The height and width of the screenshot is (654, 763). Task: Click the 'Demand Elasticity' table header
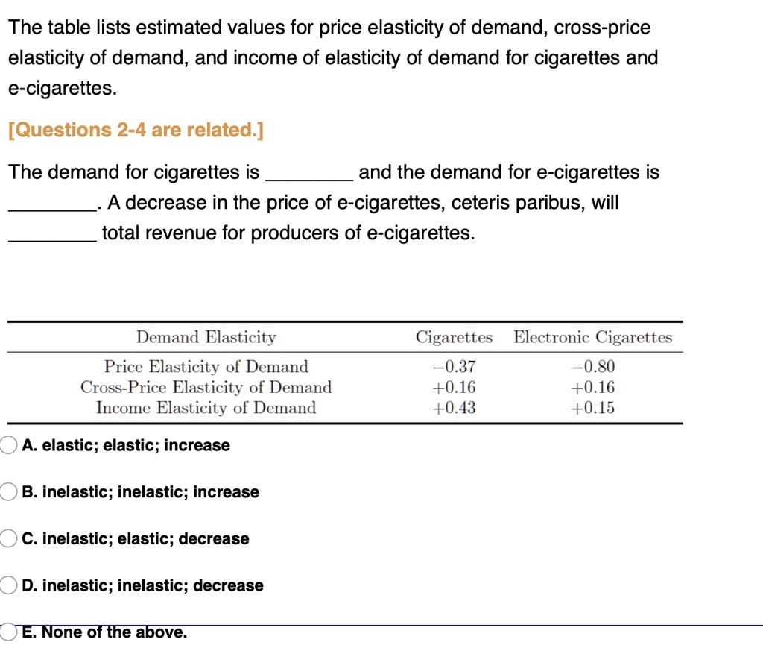point(206,337)
